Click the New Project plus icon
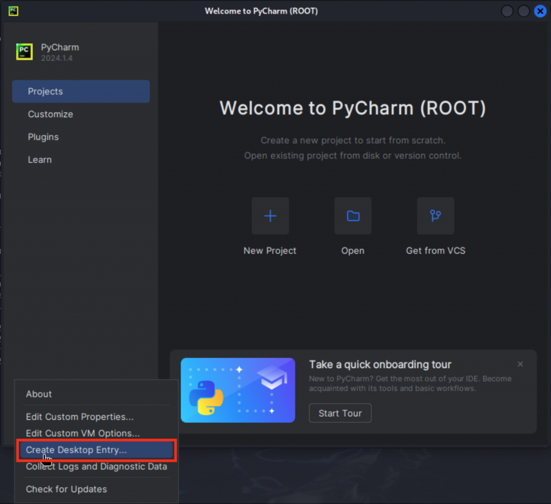This screenshot has width=551, height=504. click(x=270, y=215)
